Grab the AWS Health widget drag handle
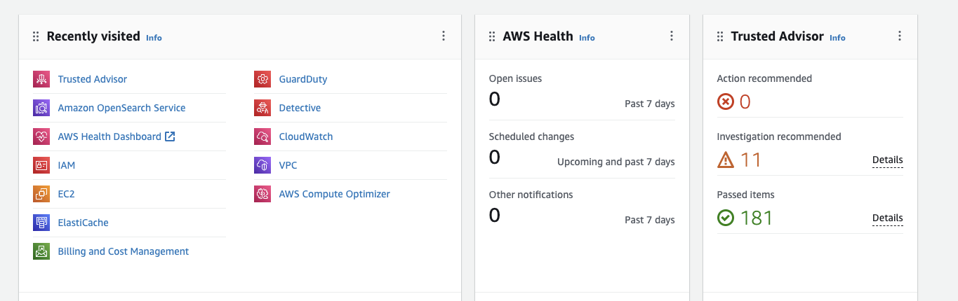 click(x=492, y=36)
